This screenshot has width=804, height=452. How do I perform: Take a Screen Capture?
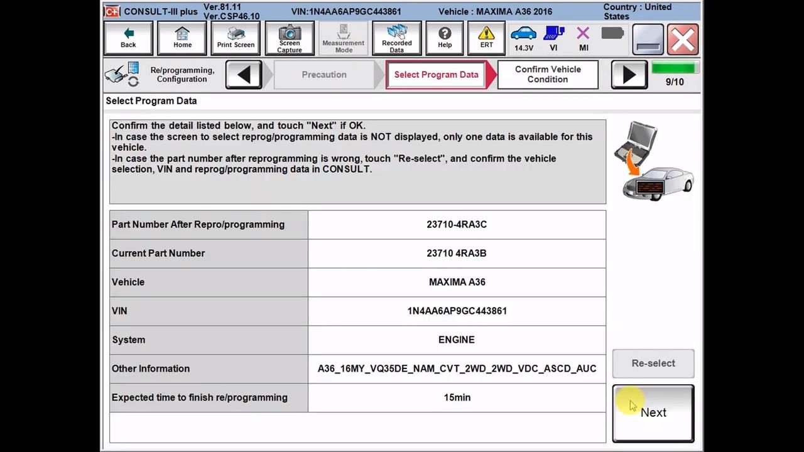(290, 38)
